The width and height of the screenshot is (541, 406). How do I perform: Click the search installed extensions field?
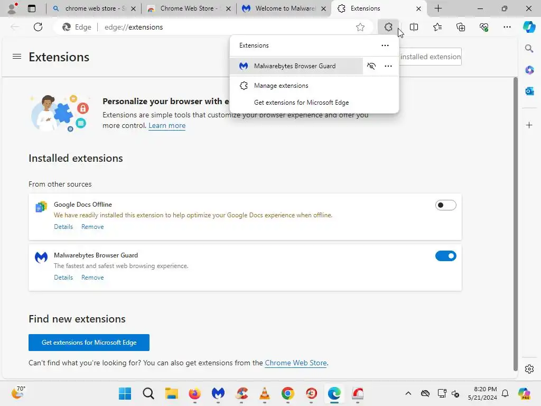coord(430,57)
